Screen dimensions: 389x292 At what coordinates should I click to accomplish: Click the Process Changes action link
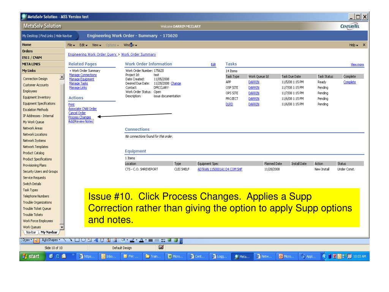(x=80, y=117)
